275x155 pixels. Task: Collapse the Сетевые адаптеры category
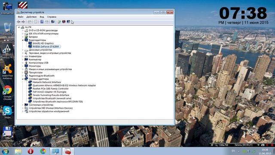click(23, 79)
